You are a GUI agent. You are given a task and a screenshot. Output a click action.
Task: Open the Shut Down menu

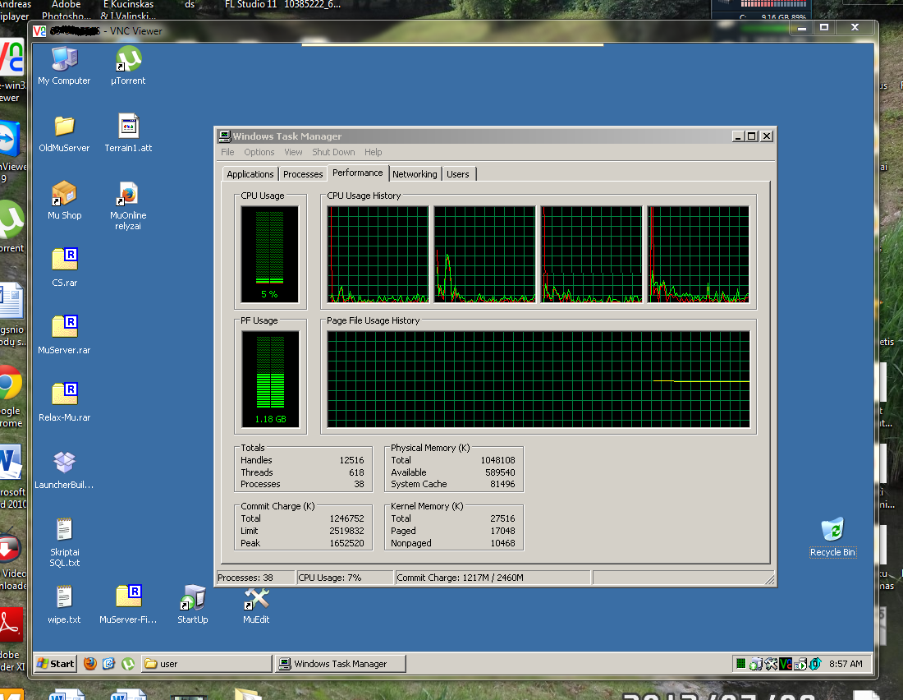point(333,152)
